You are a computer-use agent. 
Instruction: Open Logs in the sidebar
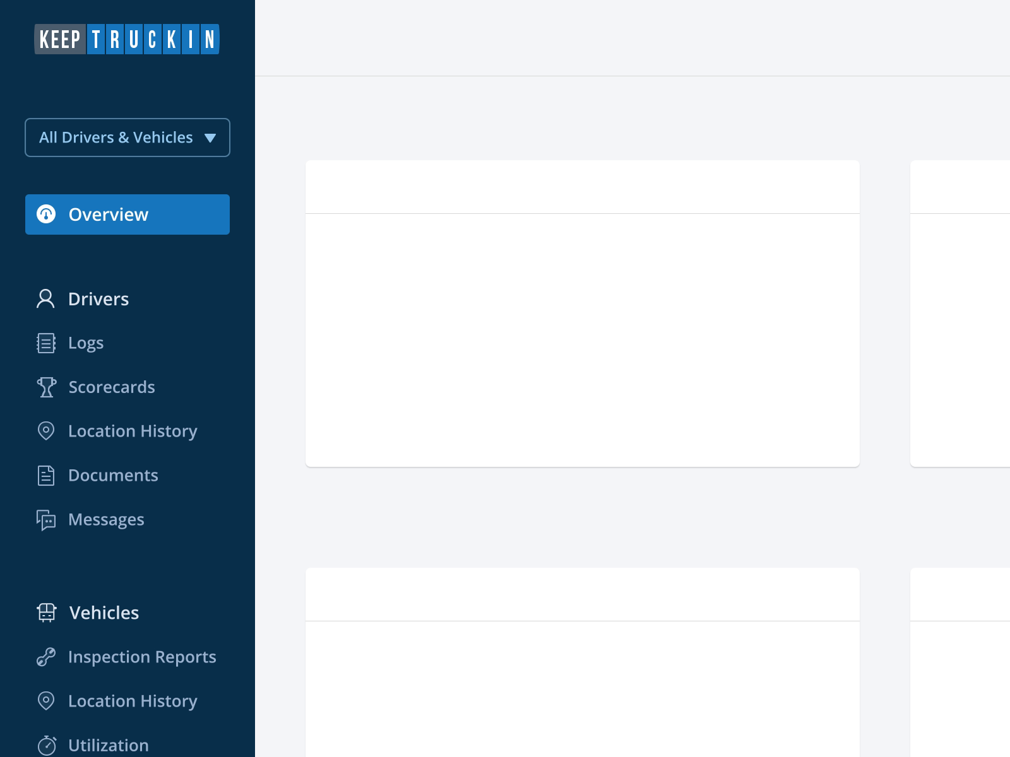click(86, 343)
